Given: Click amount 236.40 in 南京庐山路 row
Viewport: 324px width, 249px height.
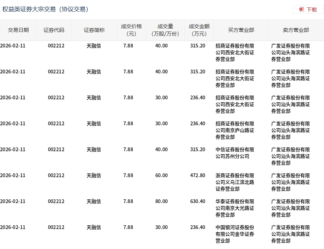Looking at the screenshot, I should click(198, 123).
